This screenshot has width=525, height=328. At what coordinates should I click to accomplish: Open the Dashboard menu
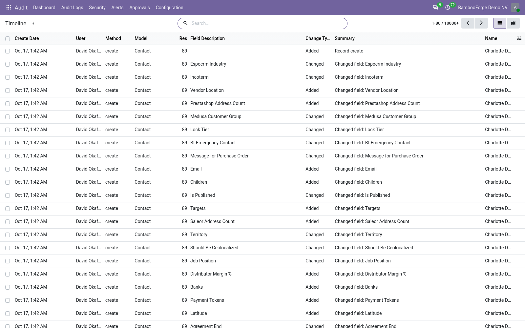(x=44, y=8)
